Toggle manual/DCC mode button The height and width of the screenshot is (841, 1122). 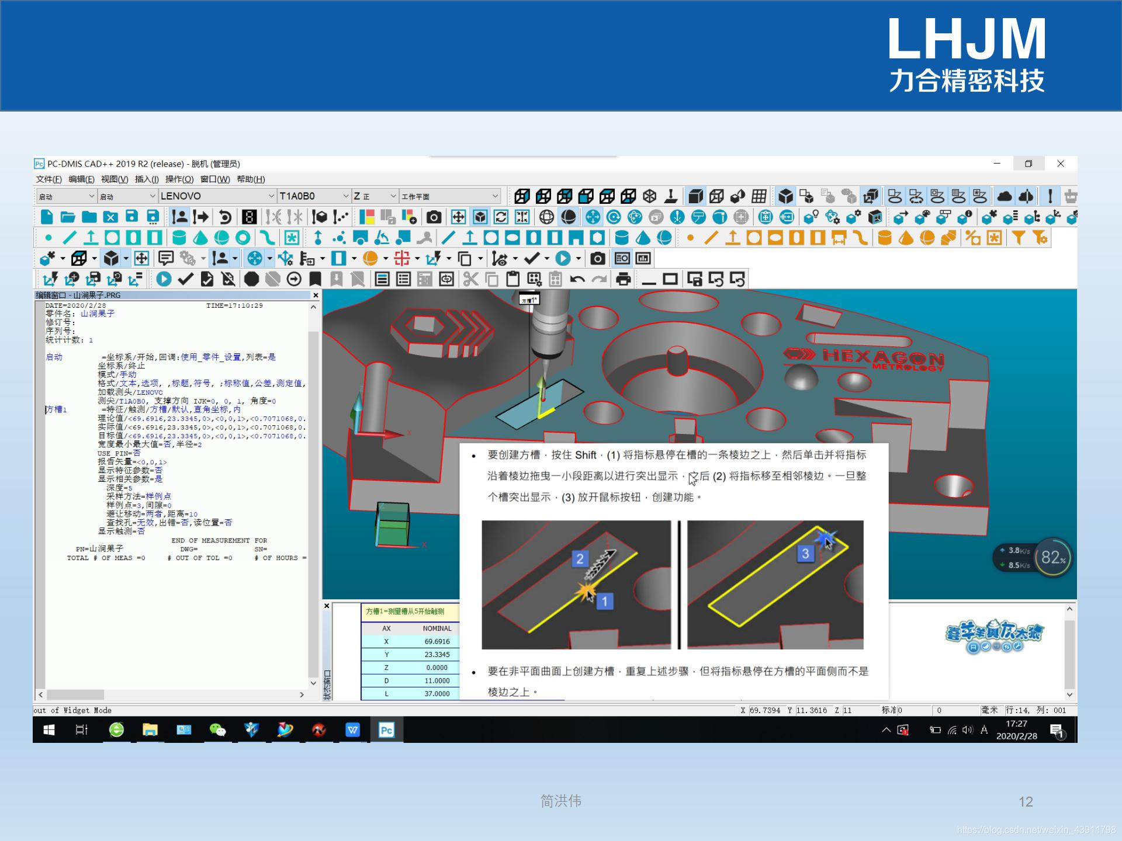(x=180, y=217)
